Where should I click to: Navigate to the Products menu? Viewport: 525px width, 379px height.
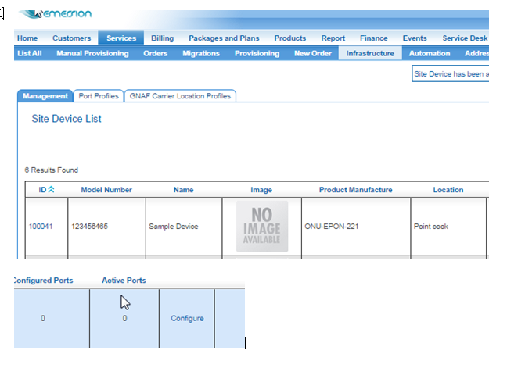(x=289, y=38)
